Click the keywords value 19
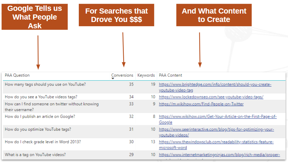The width and height of the screenshot is (288, 162). (153, 84)
